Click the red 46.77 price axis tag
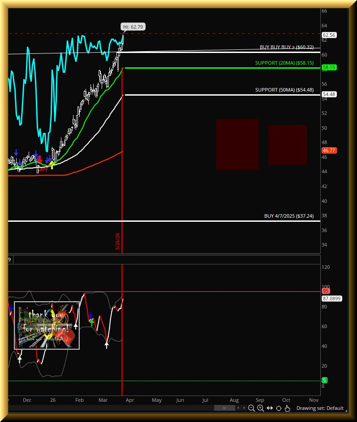Viewport: 357px width, 422px height. pos(329,150)
